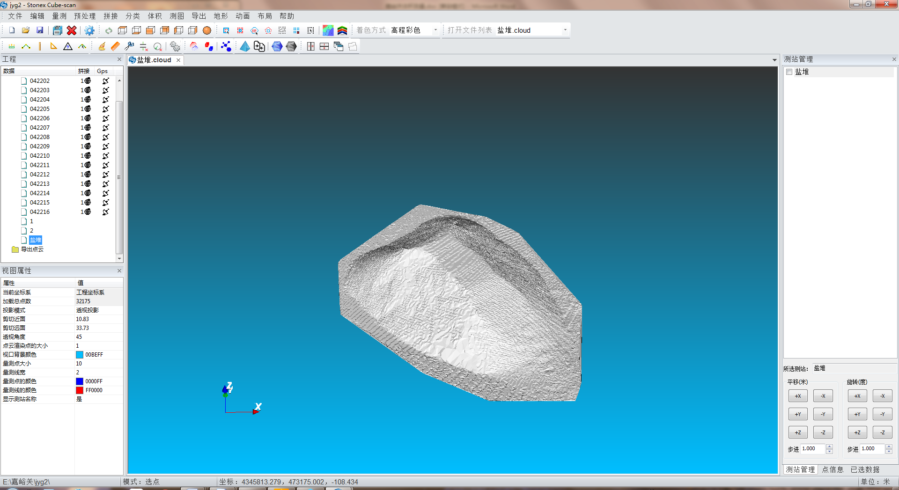Toggle the checkbox beside file 042212
Viewport: 899px width, 490px height.
coord(24,175)
